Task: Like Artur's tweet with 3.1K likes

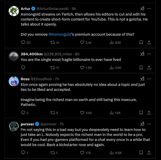Action: [x=82, y=43]
